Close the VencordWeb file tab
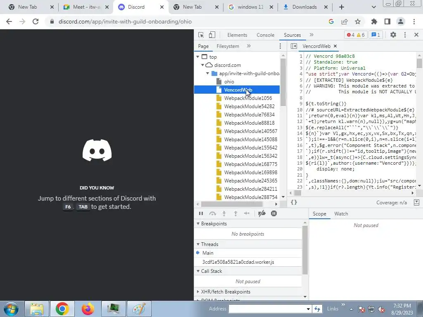 [335, 46]
